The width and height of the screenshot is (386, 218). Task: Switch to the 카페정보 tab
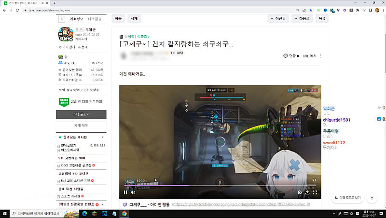pyautogui.click(x=77, y=19)
